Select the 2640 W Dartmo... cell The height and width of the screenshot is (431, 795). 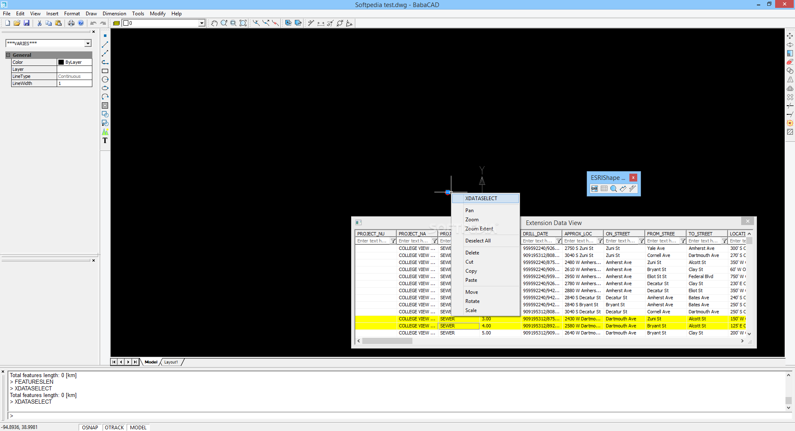[583, 333]
